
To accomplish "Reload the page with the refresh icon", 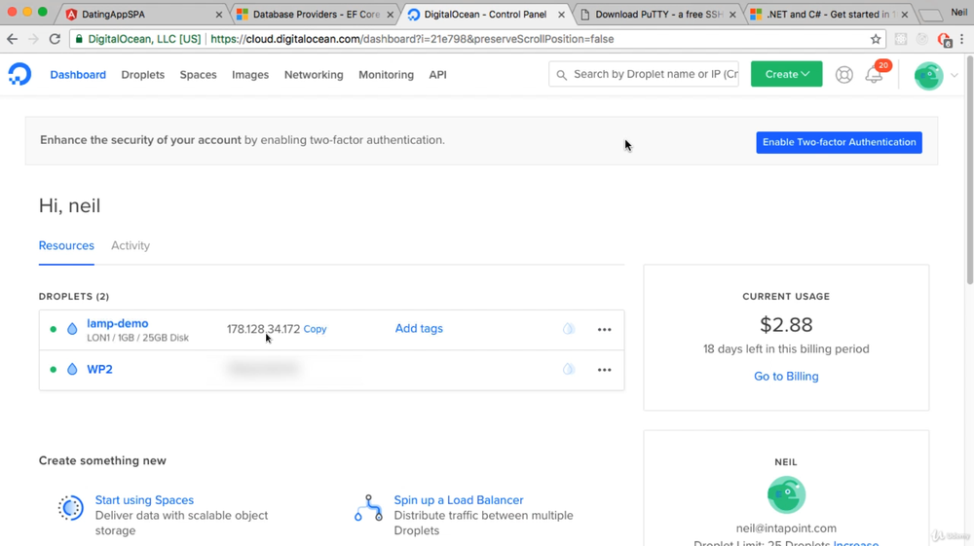I will click(x=55, y=39).
